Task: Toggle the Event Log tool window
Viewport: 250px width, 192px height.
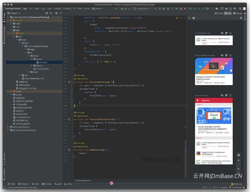Action: [x=236, y=184]
